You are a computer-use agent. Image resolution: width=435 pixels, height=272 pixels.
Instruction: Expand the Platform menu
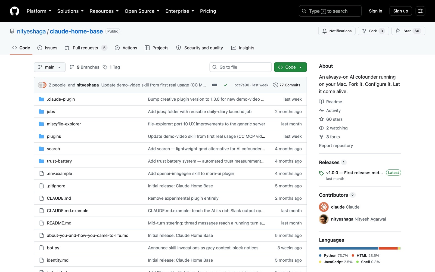[39, 11]
